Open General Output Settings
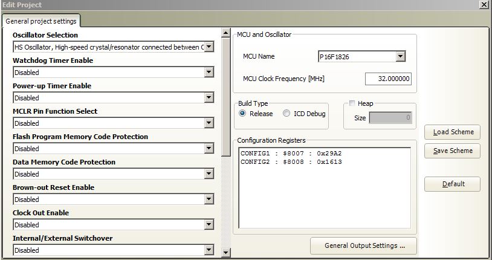This screenshot has height=260, width=492. [363, 245]
